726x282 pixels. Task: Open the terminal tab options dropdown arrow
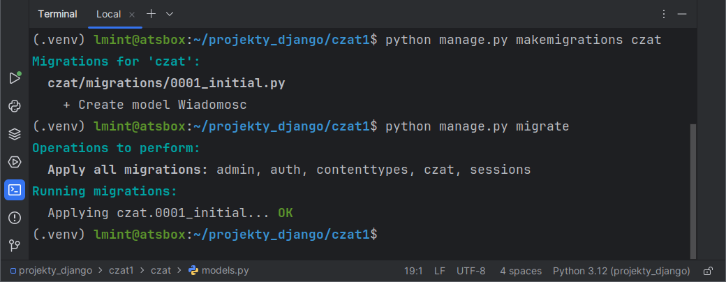click(x=170, y=14)
